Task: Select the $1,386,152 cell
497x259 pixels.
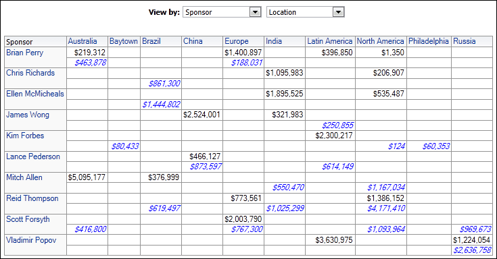Action: coord(381,198)
